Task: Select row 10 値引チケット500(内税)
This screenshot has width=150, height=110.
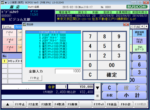Action: pyautogui.click(x=53, y=57)
